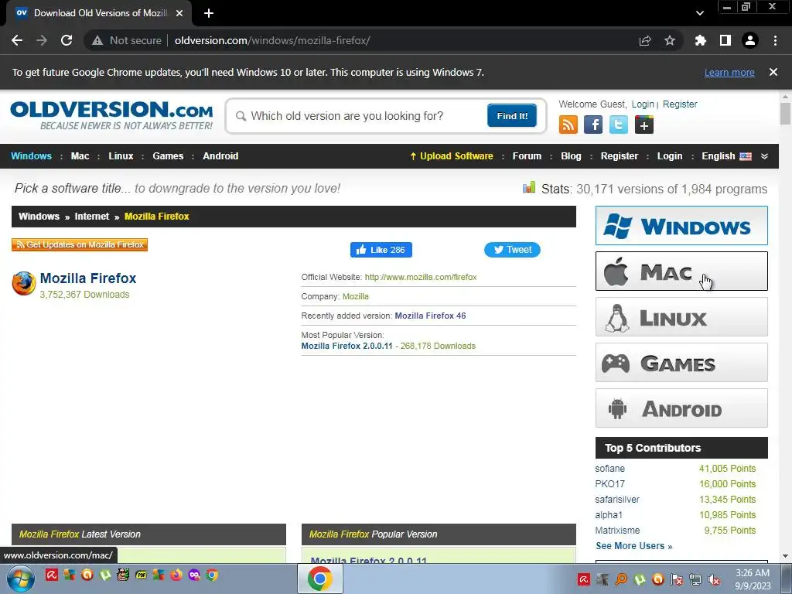This screenshot has width=792, height=594.
Task: Click the large Windows sidebar button
Action: point(681,225)
